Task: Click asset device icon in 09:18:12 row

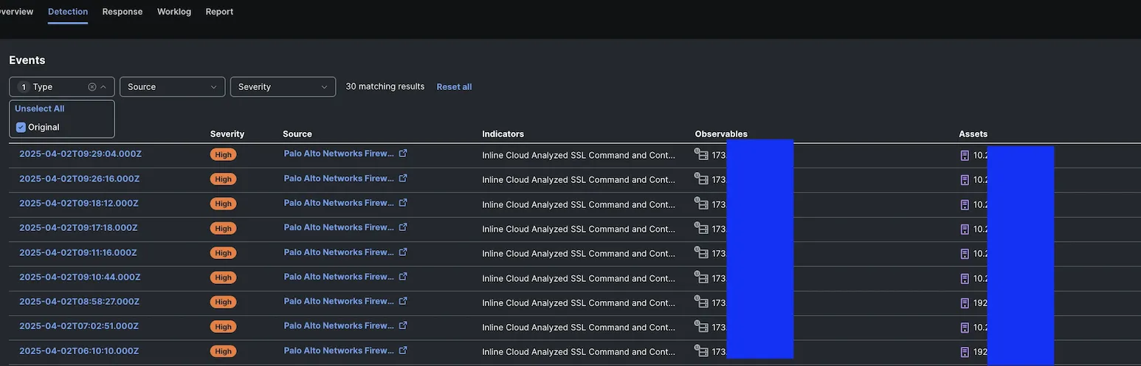Action: [x=965, y=205]
